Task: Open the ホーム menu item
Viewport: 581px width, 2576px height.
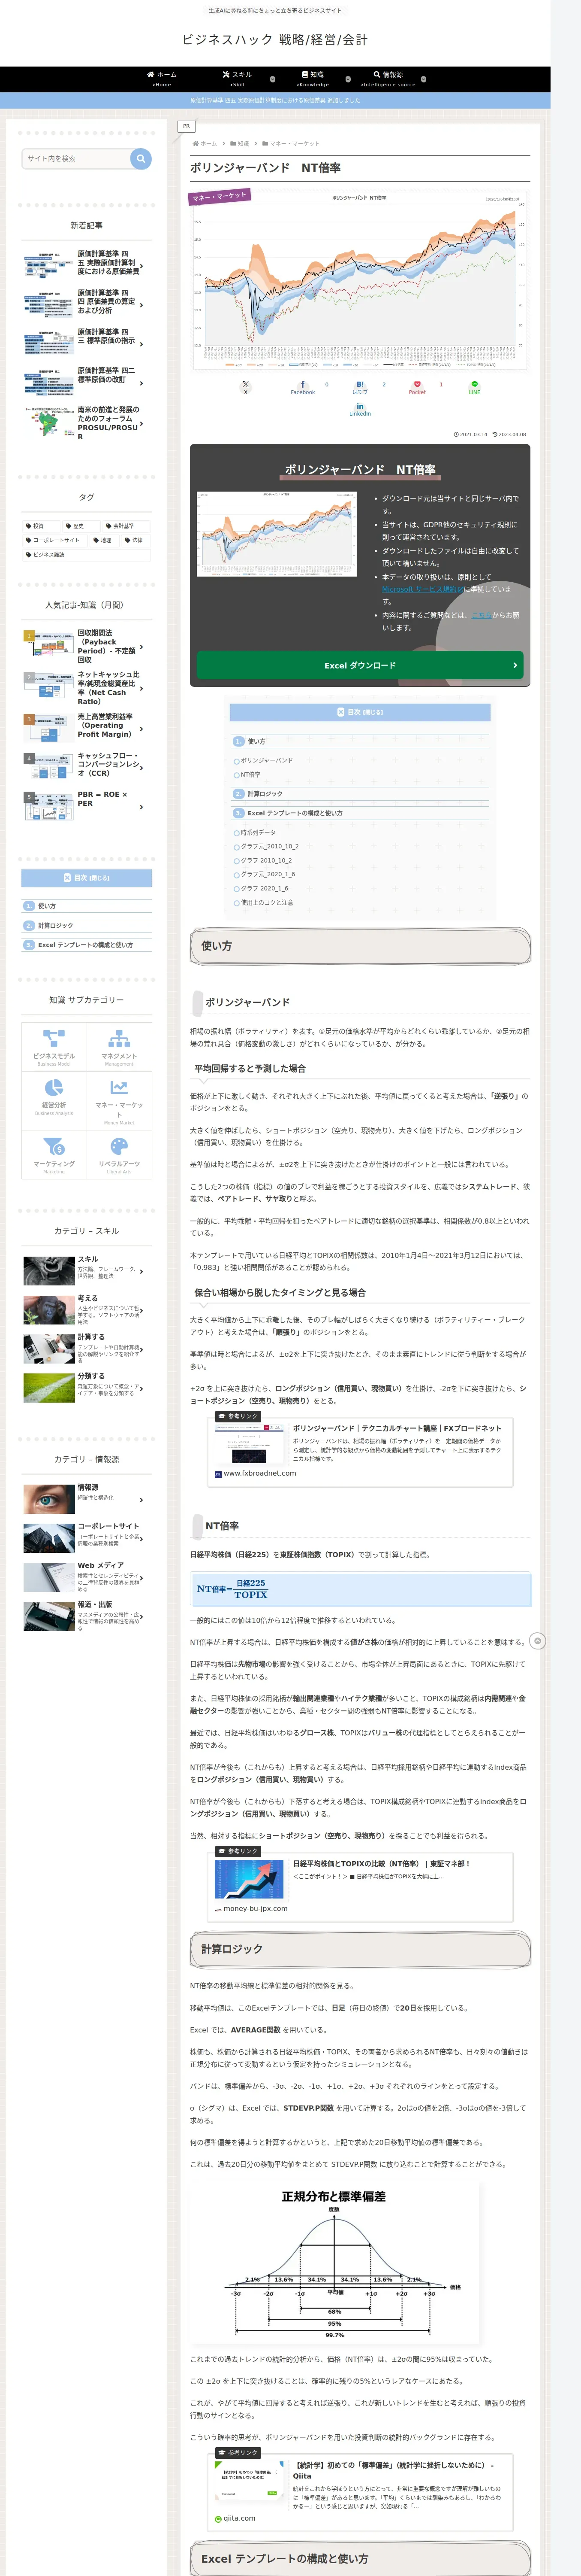Action: (x=162, y=79)
